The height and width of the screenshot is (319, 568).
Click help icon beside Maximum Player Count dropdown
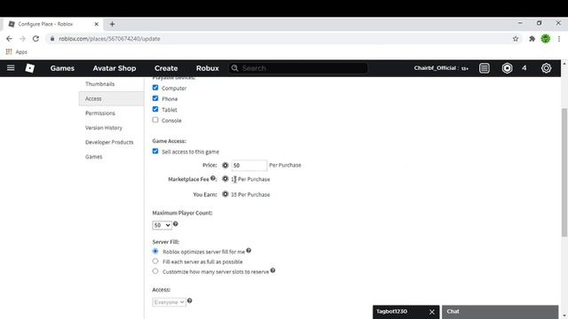point(176,224)
